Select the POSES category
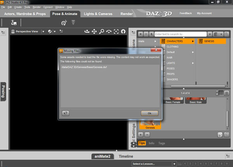The image size is (233, 167). coord(170,69)
